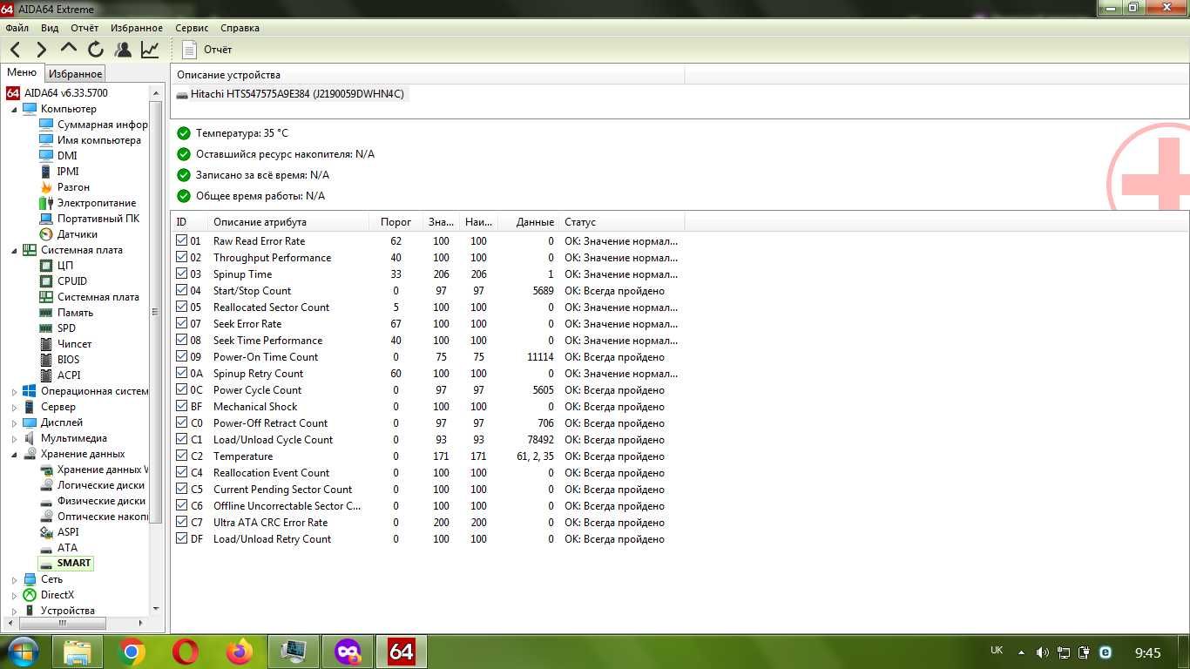Expand the Устройства tree node
Viewport: 1190px width, 669px height.
coord(14,612)
